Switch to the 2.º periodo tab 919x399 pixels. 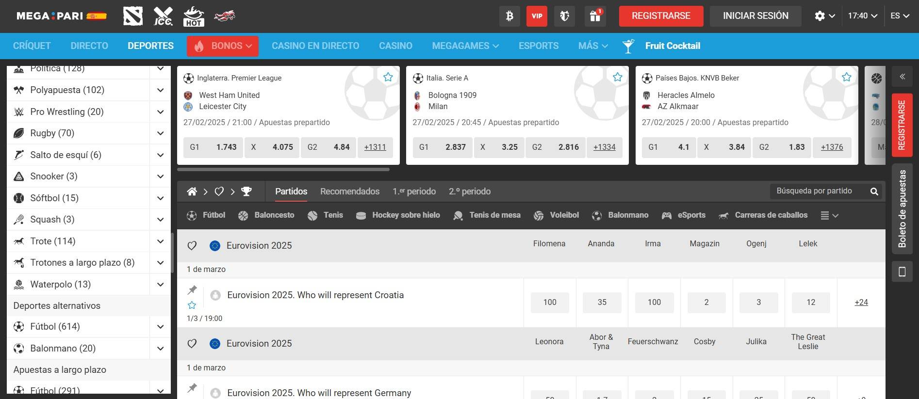point(470,192)
